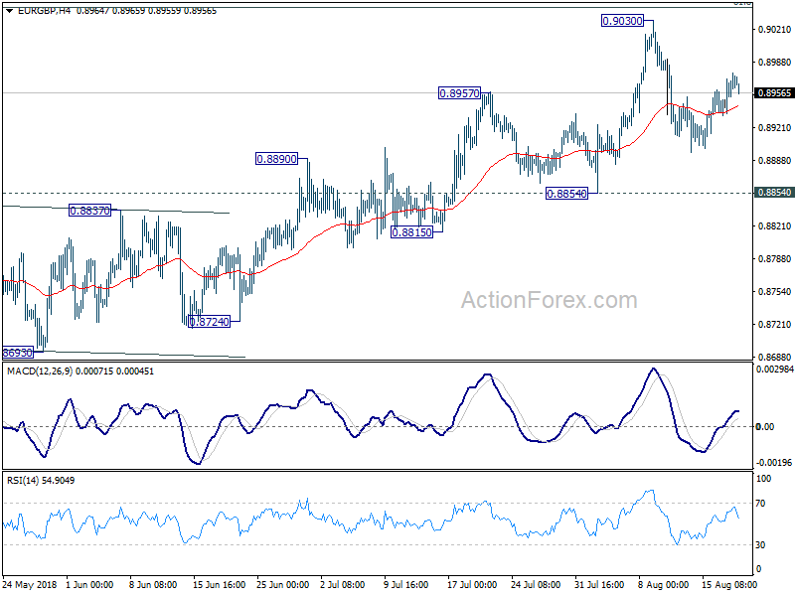Viewport: 795px width, 596px height.
Task: Click the 0.88880 price axis value
Action: pyautogui.click(x=775, y=161)
